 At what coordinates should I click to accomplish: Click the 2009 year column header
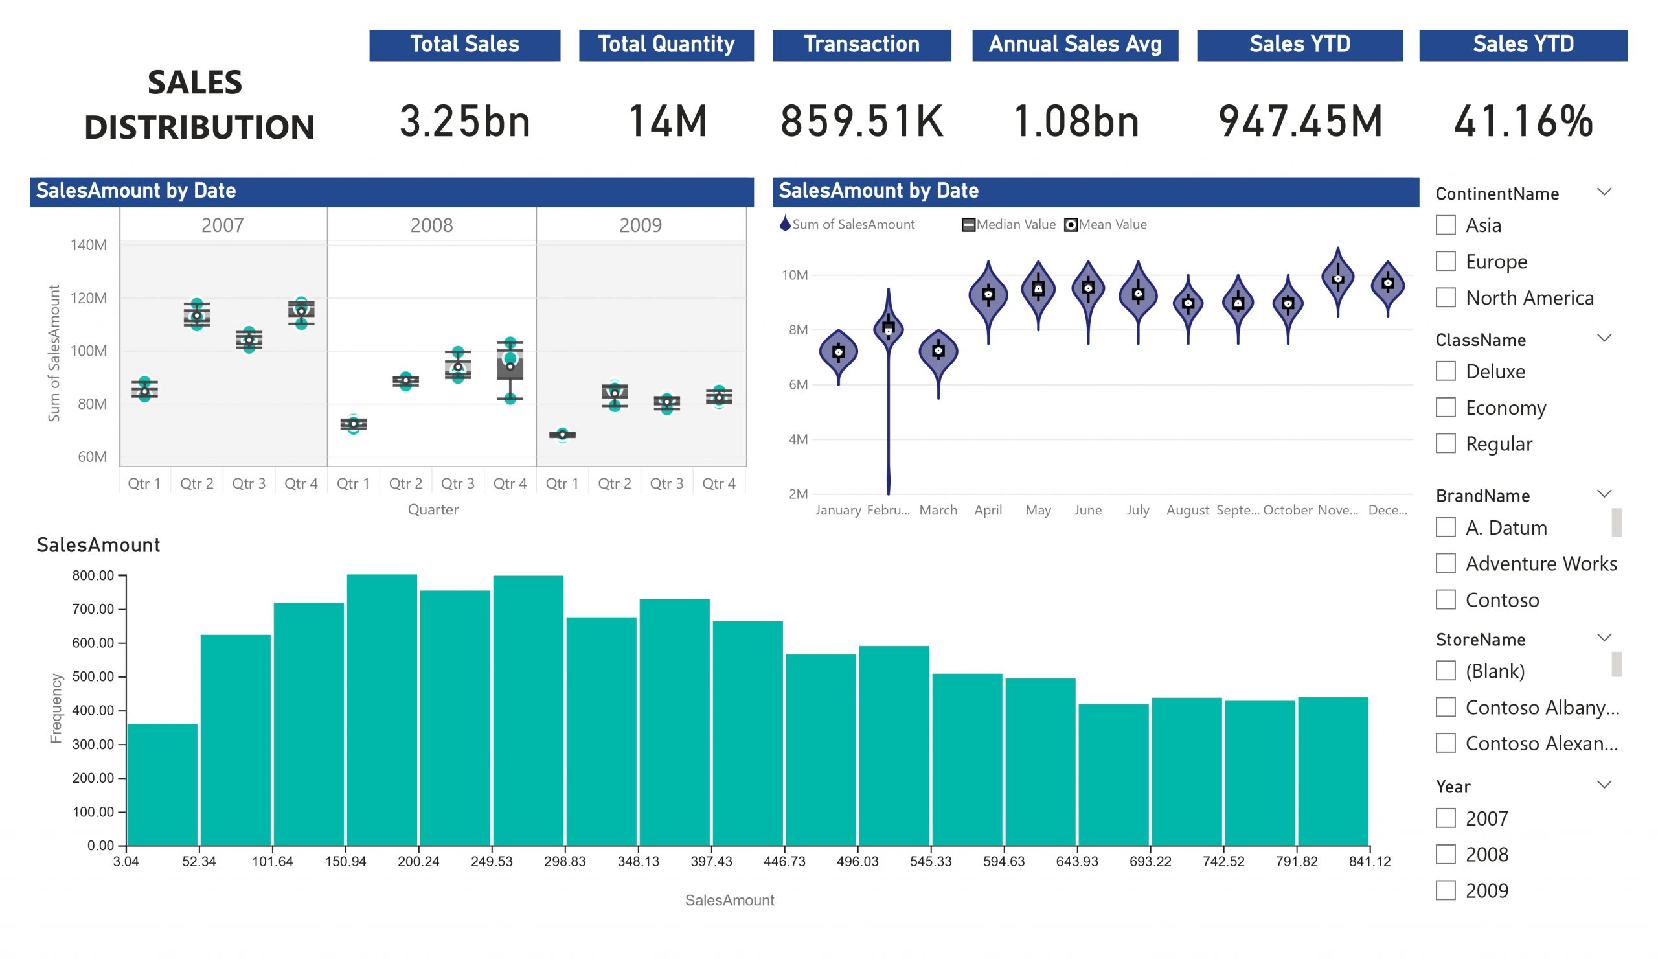pyautogui.click(x=640, y=225)
